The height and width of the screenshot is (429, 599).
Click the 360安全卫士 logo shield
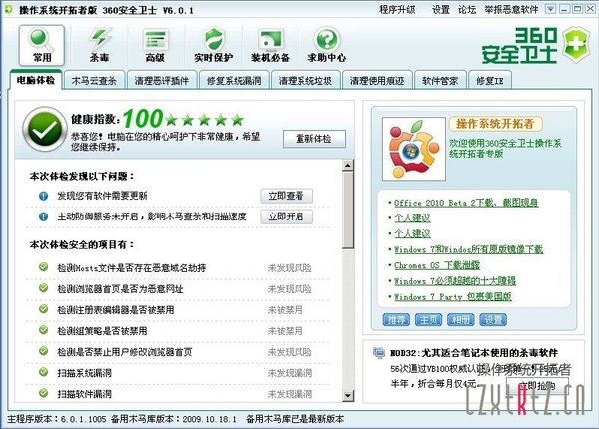[576, 44]
